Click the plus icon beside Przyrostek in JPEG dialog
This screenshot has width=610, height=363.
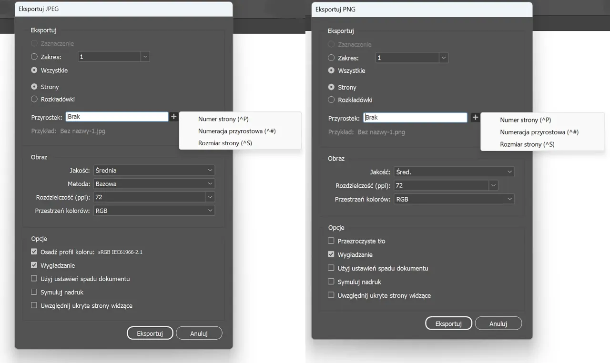(173, 117)
